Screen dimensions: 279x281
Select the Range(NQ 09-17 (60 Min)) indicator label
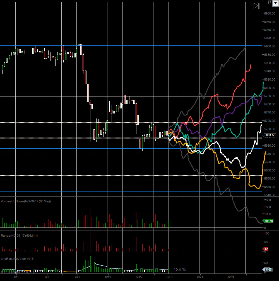(19, 236)
